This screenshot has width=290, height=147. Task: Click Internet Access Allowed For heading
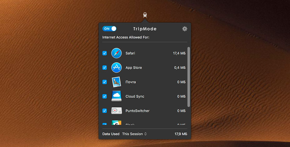(126, 37)
